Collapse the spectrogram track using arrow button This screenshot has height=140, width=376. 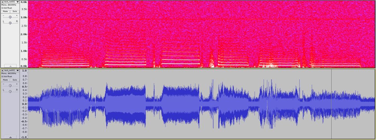click(x=10, y=66)
